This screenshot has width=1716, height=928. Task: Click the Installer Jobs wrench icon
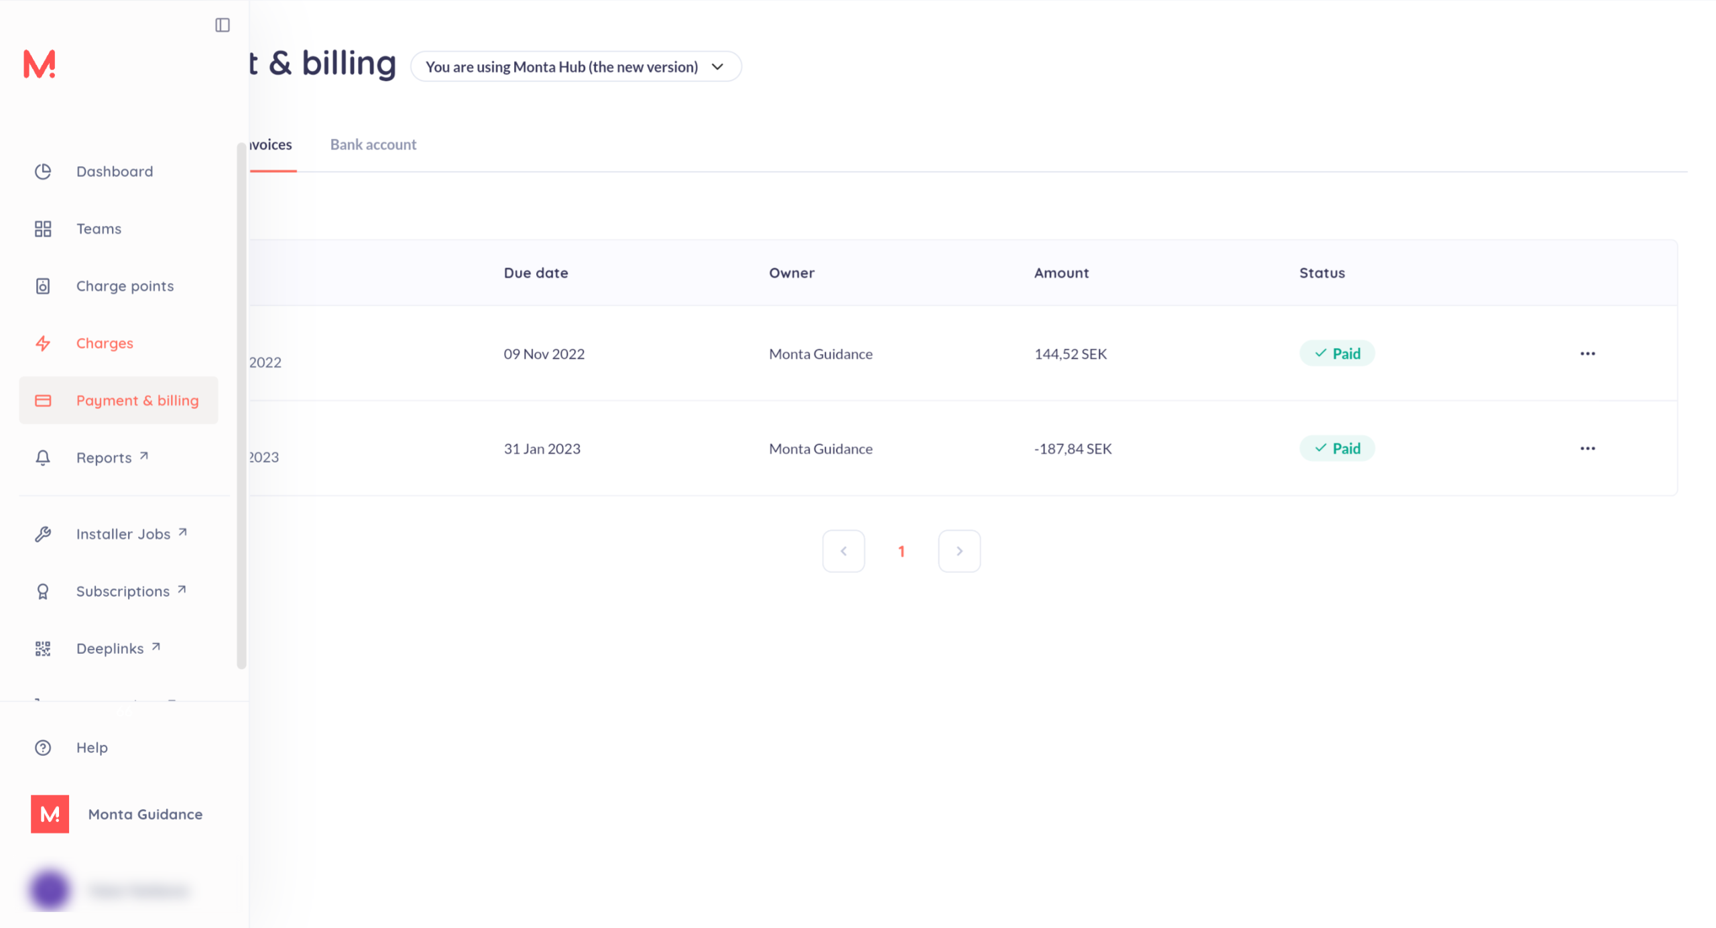[x=43, y=534]
